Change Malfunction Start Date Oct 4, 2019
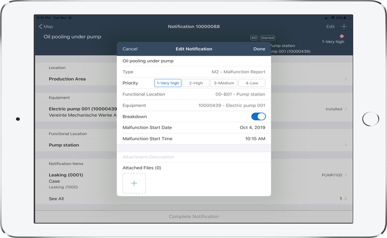Image resolution: width=387 pixels, height=238 pixels. 194,127
